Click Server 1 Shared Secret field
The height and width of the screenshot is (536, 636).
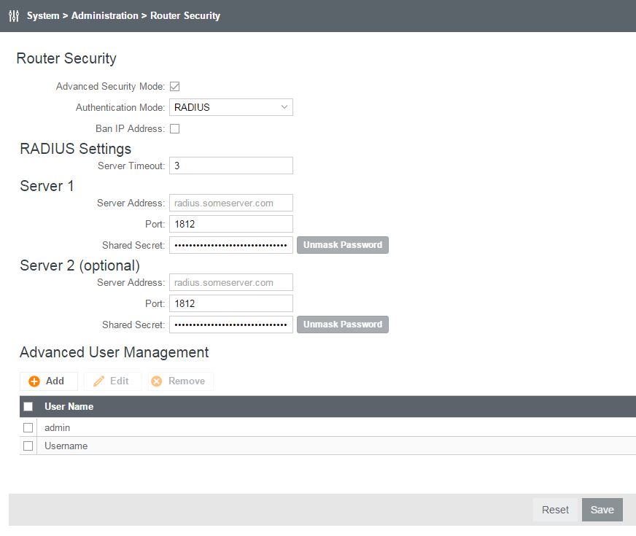[x=231, y=245]
